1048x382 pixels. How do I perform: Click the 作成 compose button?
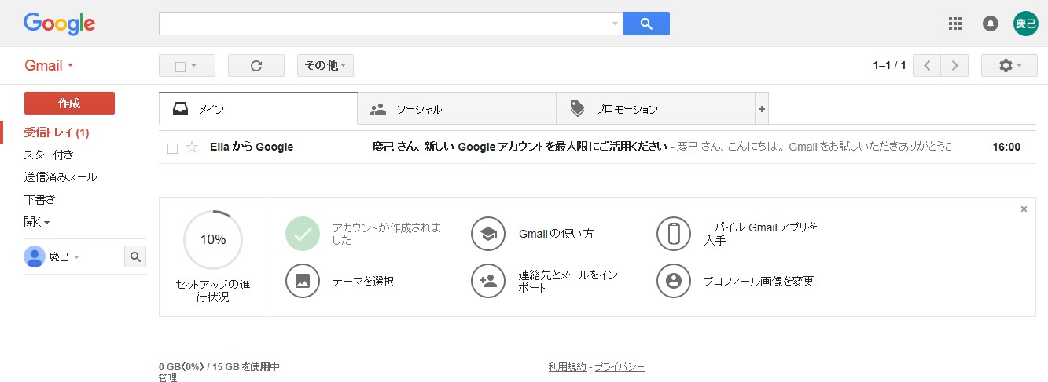point(69,103)
